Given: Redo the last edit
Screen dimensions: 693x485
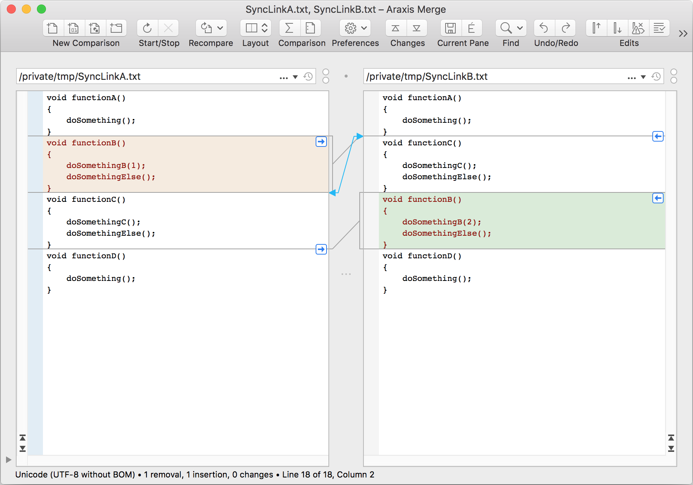Looking at the screenshot, I should pyautogui.click(x=566, y=28).
